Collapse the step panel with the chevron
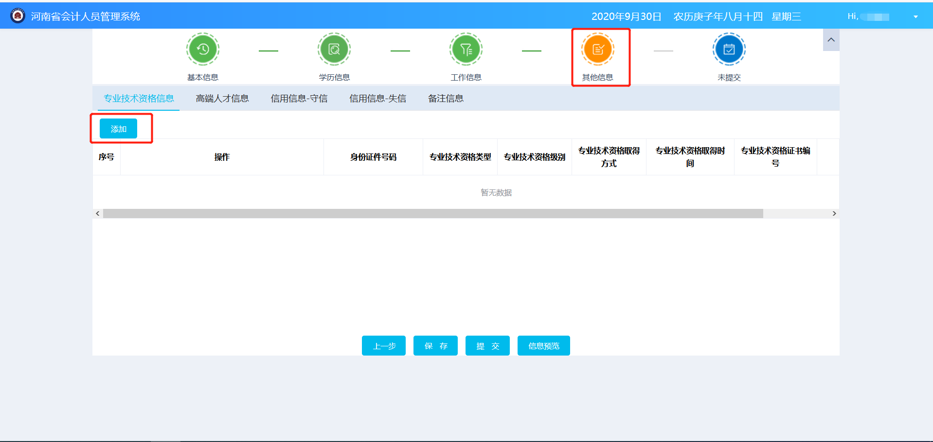 [831, 40]
